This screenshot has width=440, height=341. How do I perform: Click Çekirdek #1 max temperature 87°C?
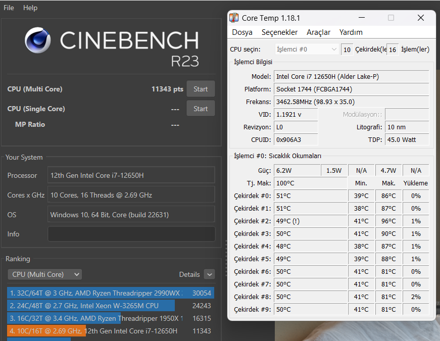388,208
